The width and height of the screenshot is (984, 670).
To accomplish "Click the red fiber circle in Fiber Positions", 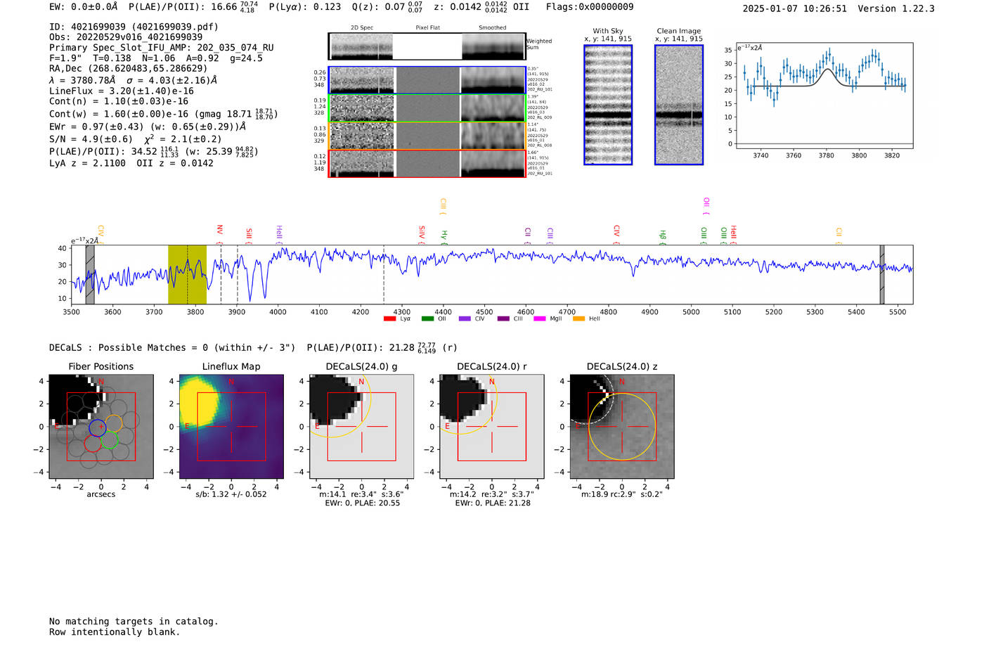I will (x=93, y=444).
